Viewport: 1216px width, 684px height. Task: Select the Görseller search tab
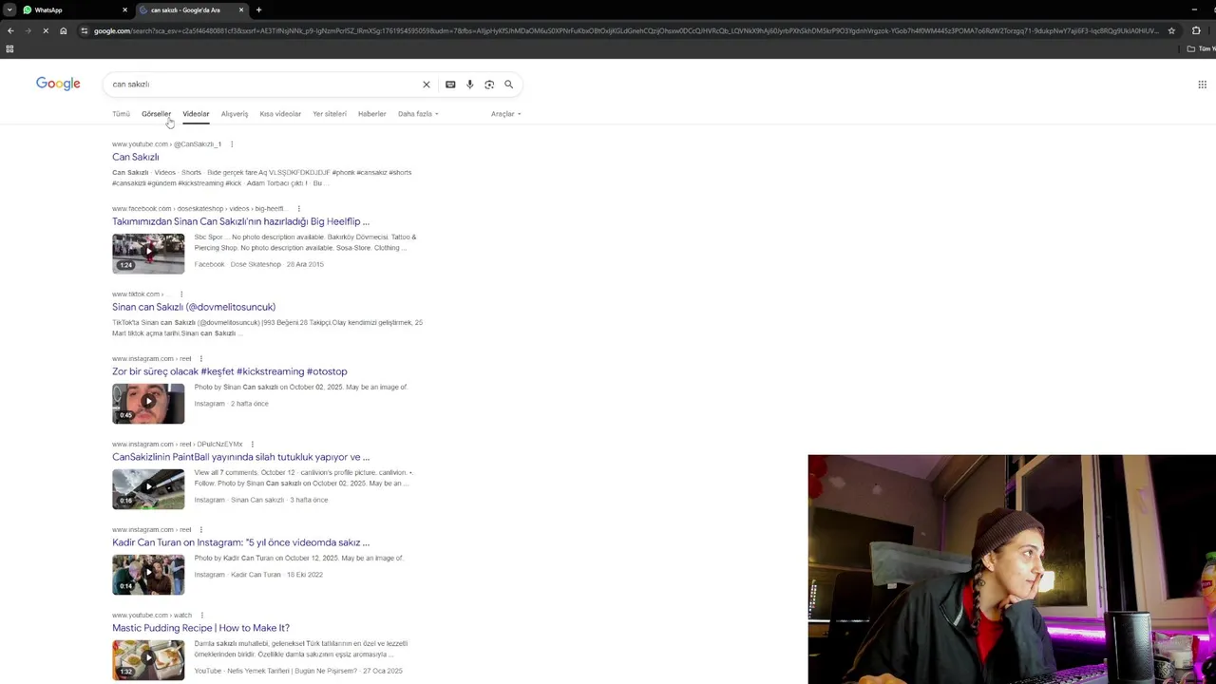156,114
